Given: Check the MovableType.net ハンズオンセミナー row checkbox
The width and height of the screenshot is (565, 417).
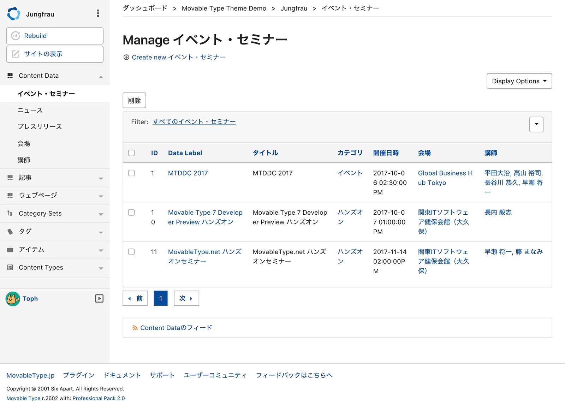Looking at the screenshot, I should (x=131, y=252).
